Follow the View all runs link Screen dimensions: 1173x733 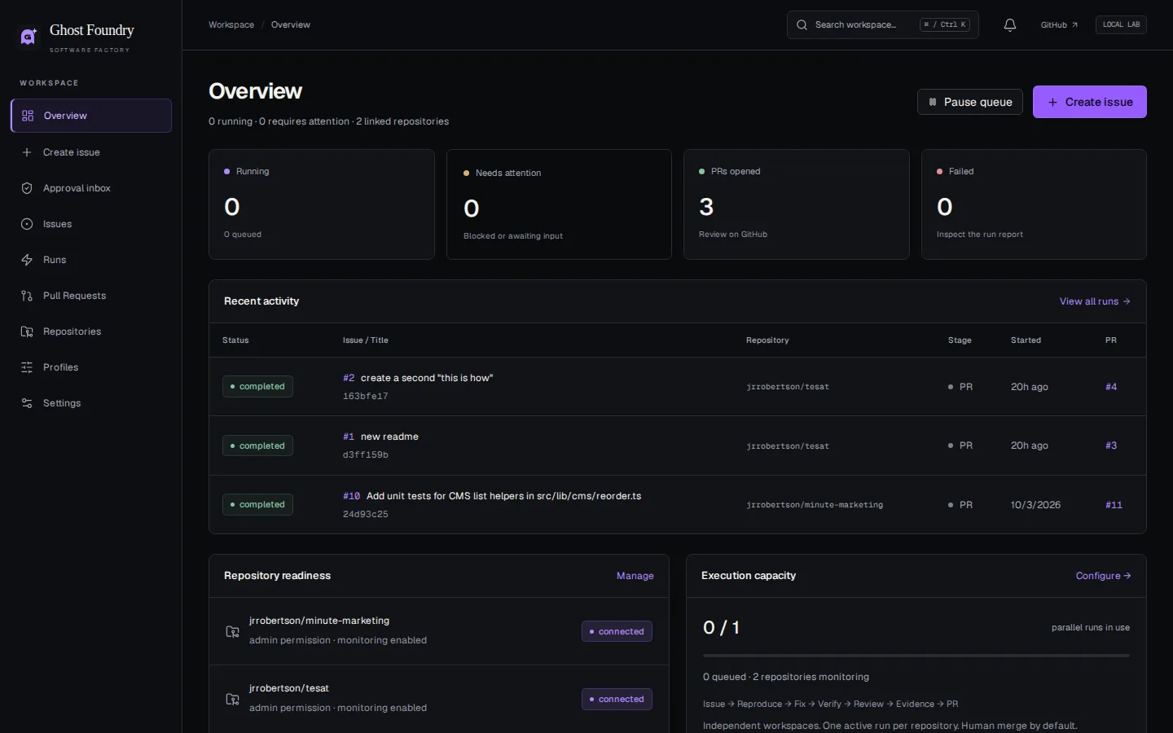[1095, 301]
